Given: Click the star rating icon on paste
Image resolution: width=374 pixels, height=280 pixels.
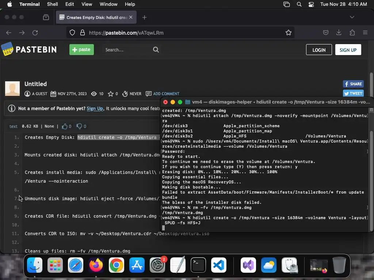Looking at the screenshot, I should [110, 94].
